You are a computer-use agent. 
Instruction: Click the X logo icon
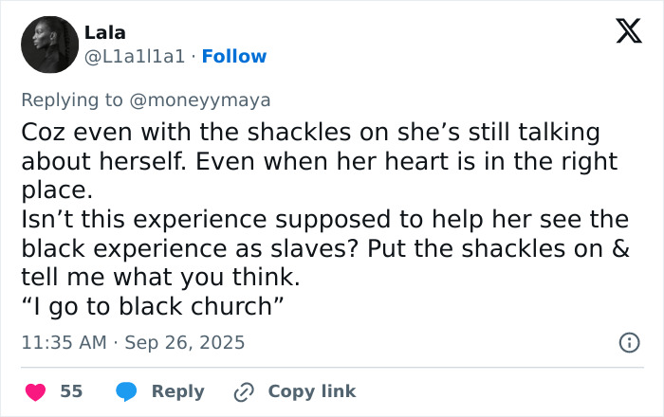[622, 33]
